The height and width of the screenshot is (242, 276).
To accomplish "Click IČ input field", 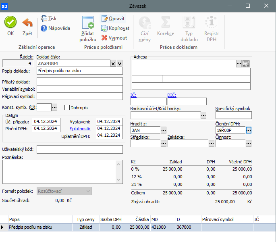I will (x=149, y=101).
